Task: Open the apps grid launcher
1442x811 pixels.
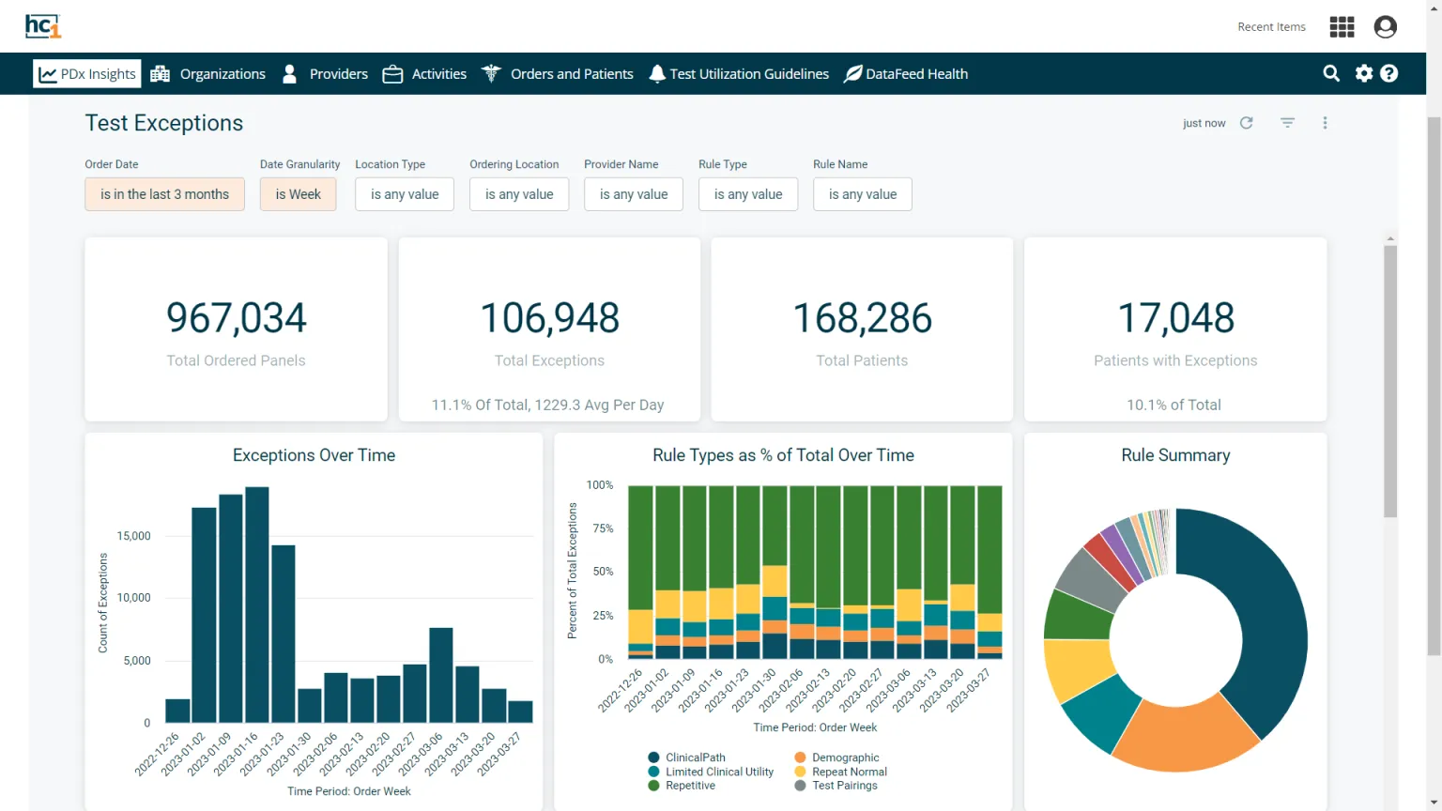Action: tap(1342, 27)
